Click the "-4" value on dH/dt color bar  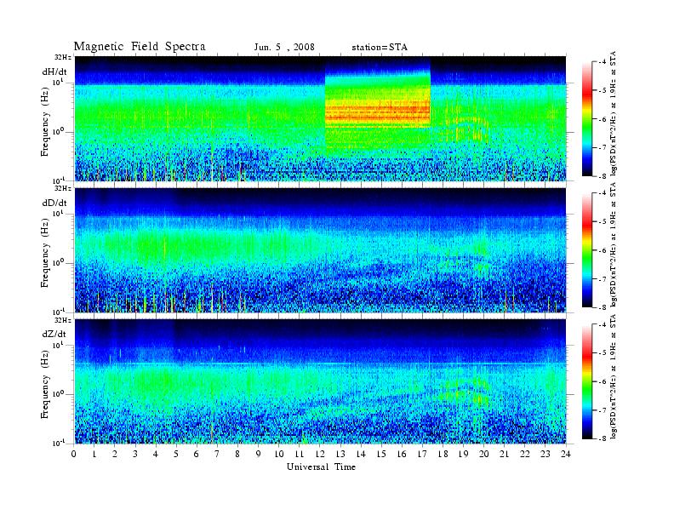603,62
